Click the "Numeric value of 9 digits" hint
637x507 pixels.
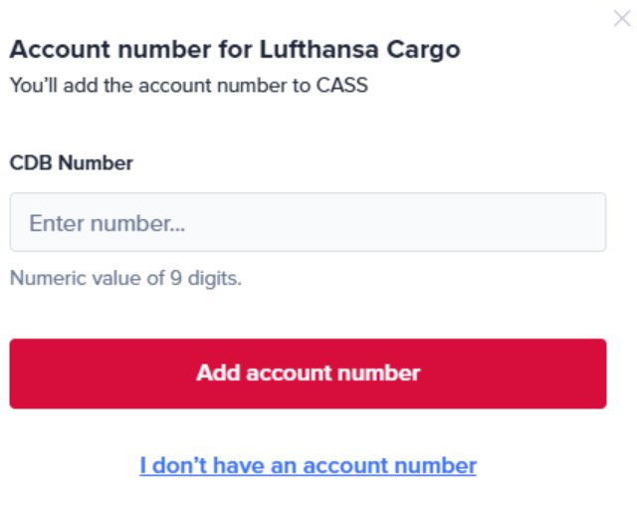125,278
